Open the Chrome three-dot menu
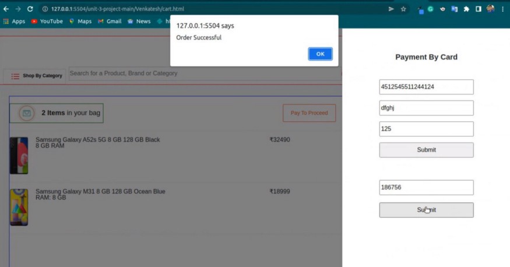 click(502, 9)
